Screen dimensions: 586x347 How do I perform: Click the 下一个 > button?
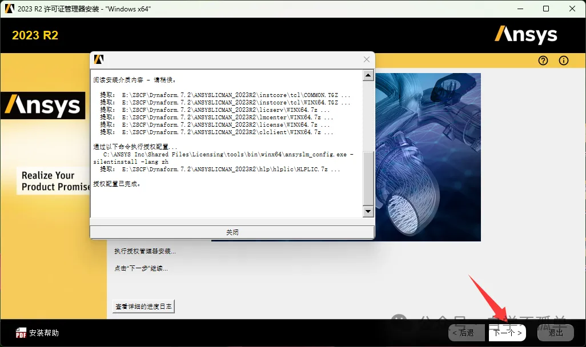tap(507, 332)
